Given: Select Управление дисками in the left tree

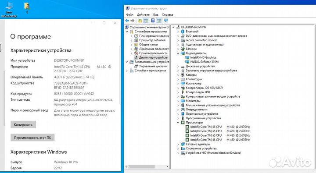Looking at the screenshot, I should pyautogui.click(x=153, y=66).
